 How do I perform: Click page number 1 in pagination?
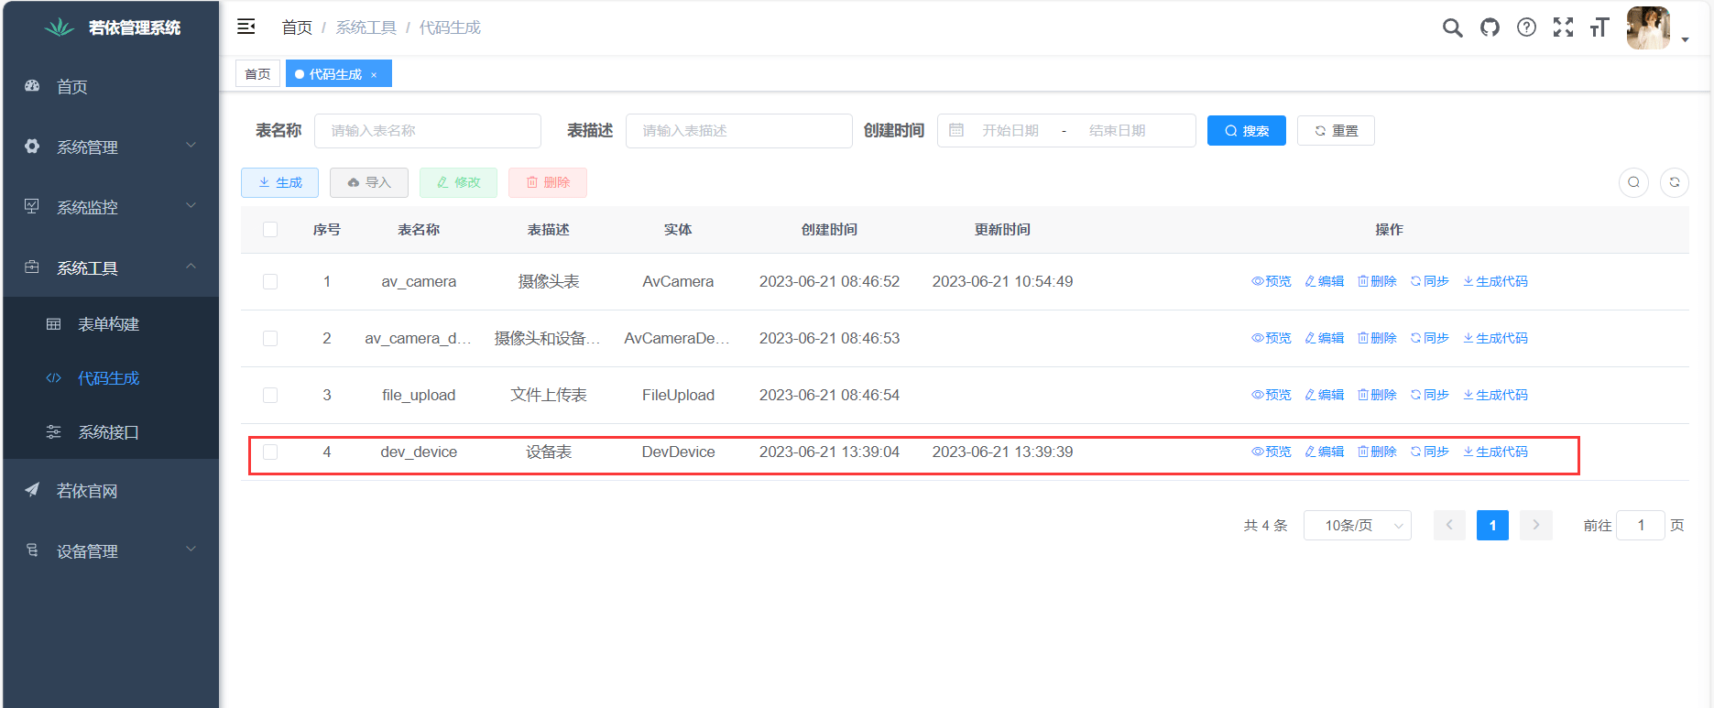[1492, 525]
